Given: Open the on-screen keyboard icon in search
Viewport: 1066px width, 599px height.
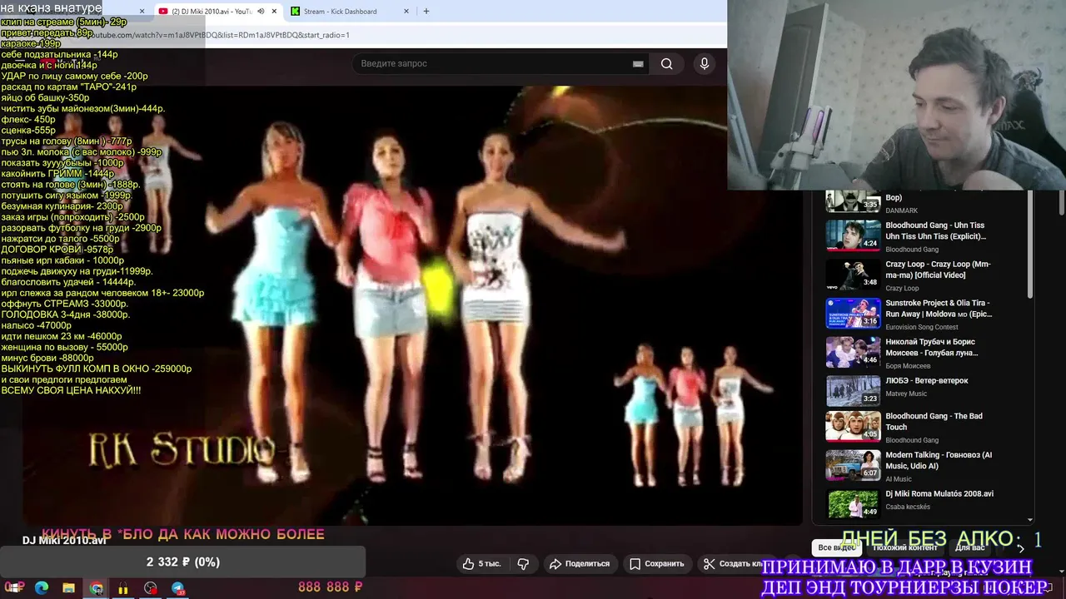Looking at the screenshot, I should click(638, 64).
